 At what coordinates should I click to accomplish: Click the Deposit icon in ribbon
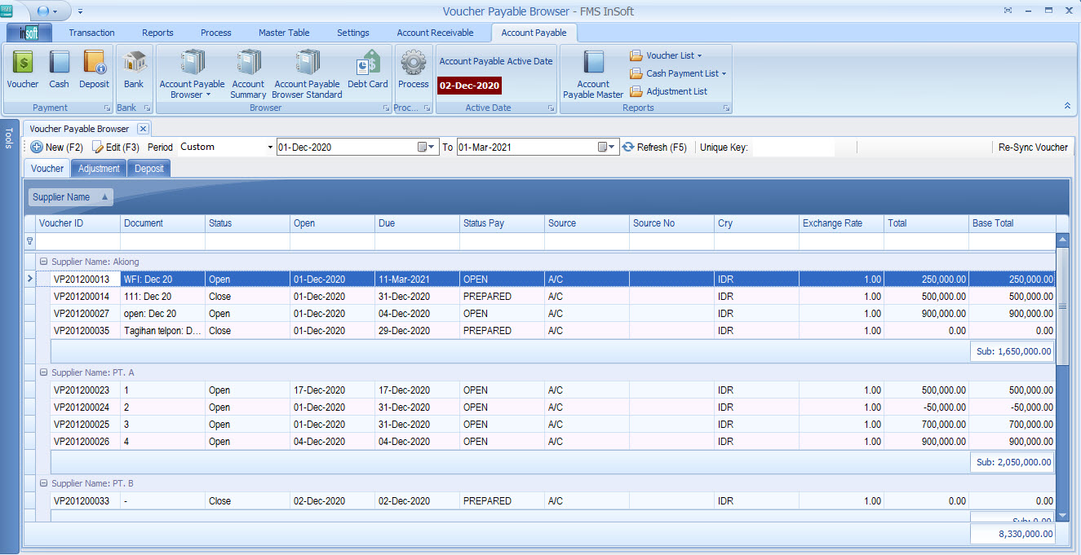pos(94,69)
